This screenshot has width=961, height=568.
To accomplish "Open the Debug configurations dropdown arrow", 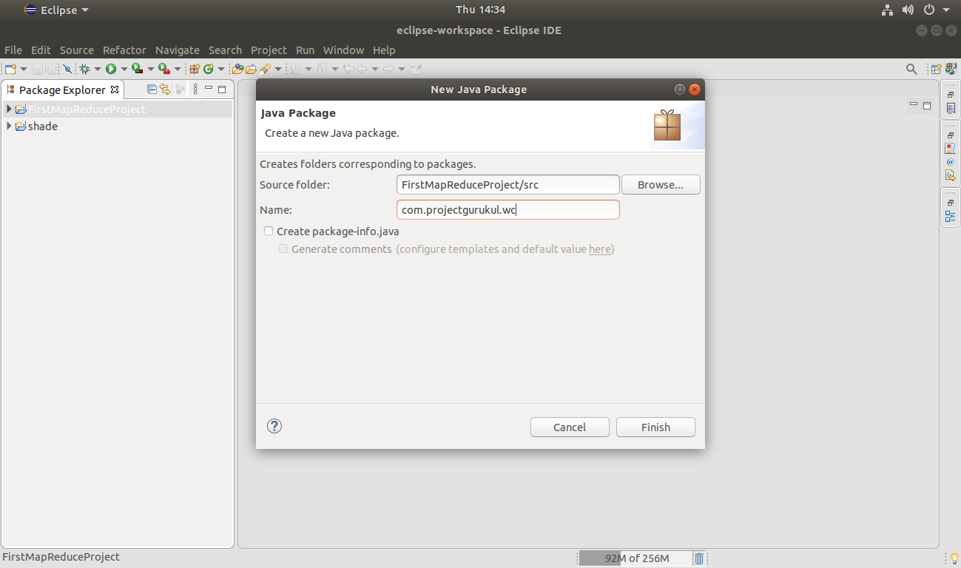I will tap(98, 69).
